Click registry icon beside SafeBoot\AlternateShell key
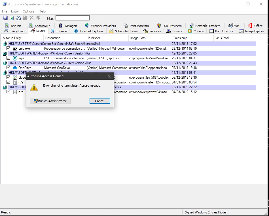The height and width of the screenshot is (216, 269). [x=5, y=44]
